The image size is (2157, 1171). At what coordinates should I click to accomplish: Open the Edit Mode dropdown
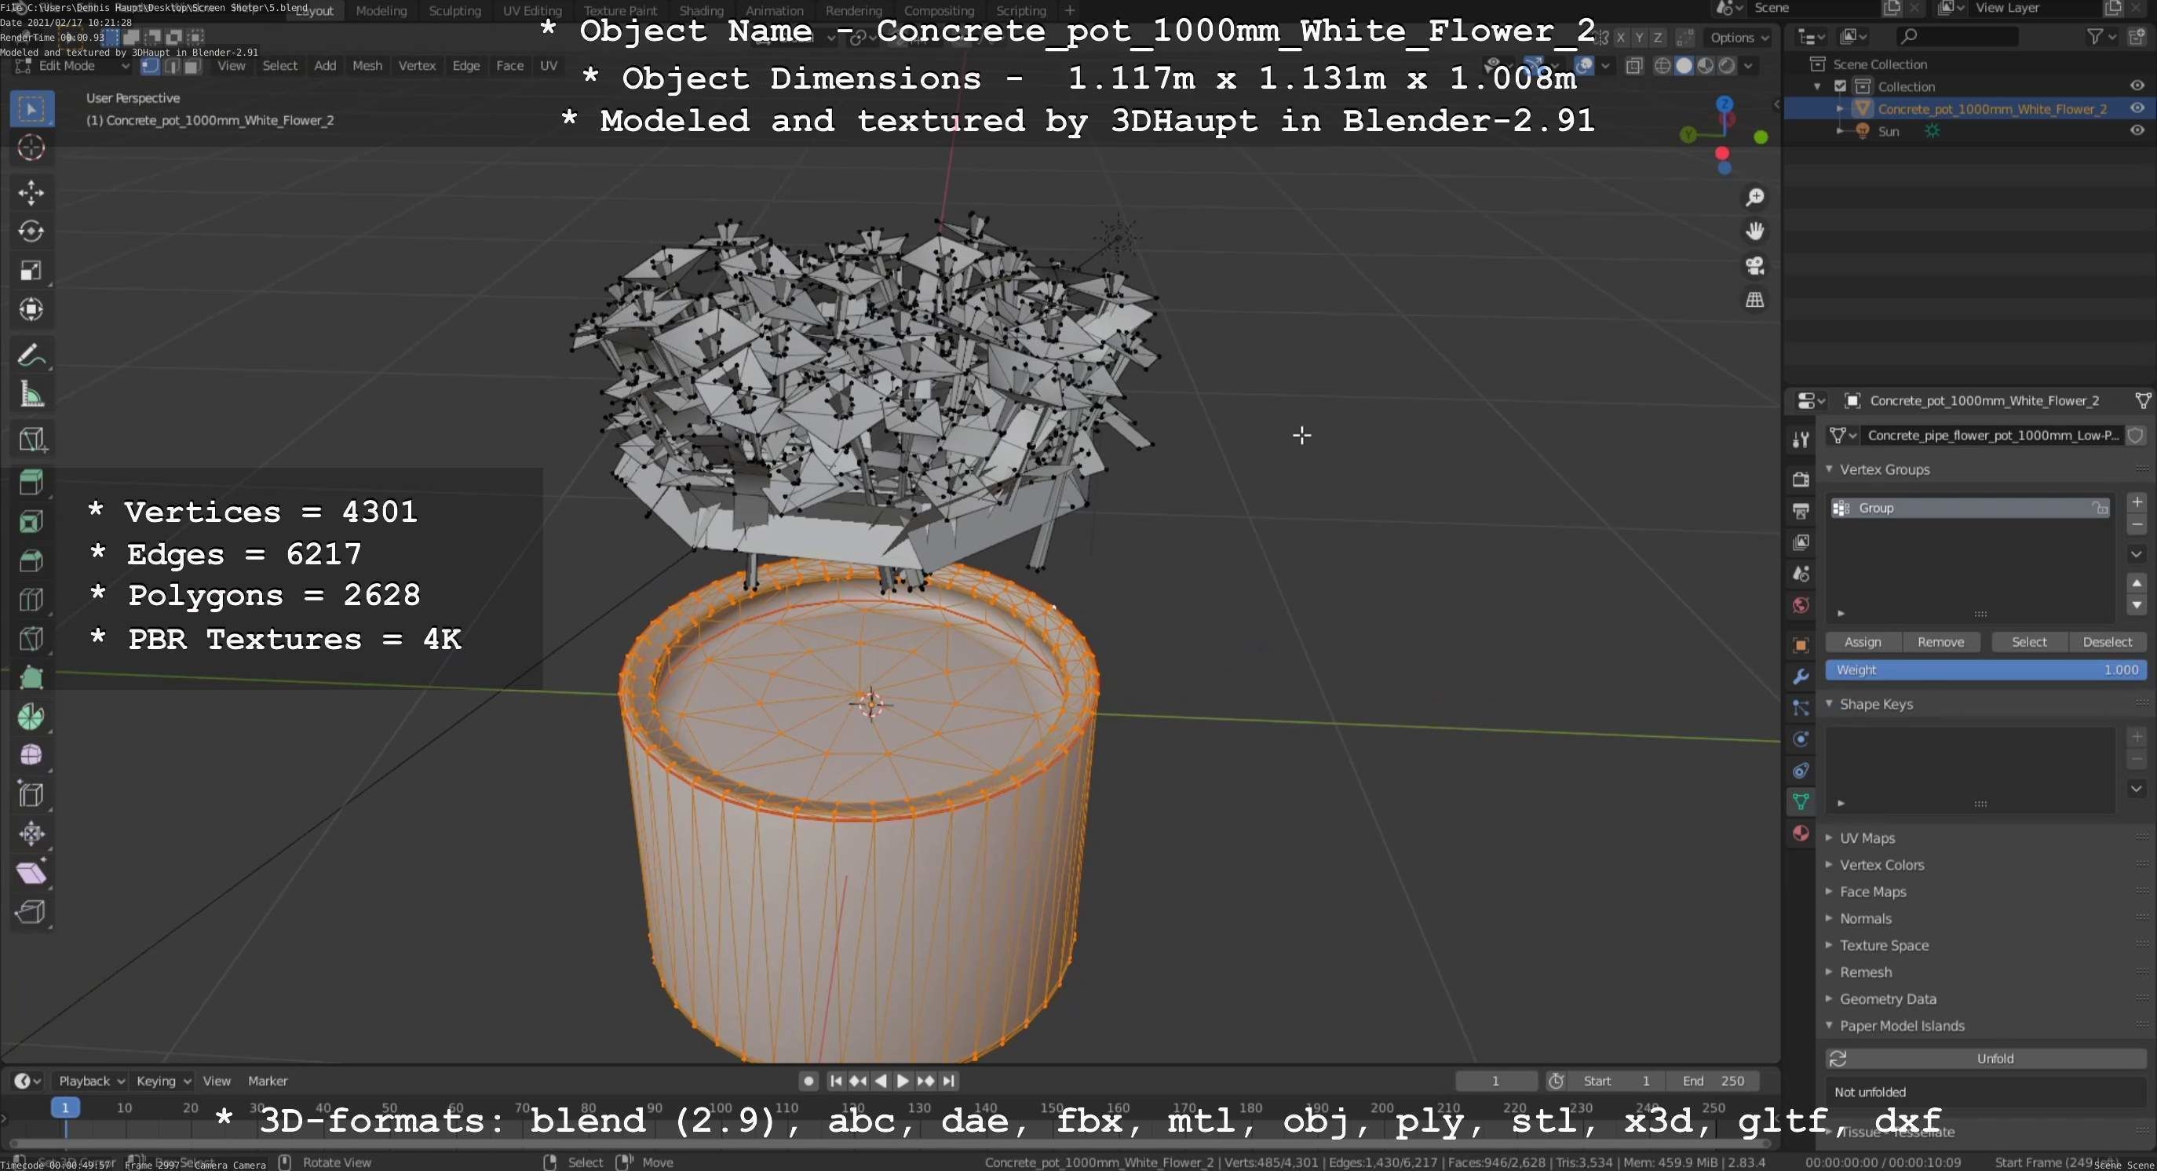click(x=72, y=66)
